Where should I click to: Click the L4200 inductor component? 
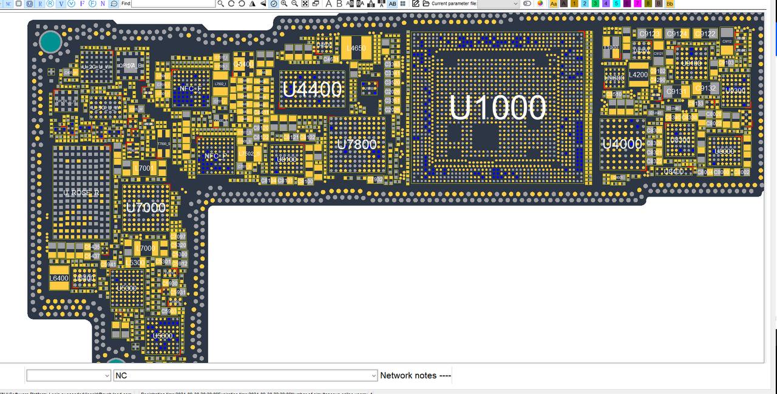pos(638,75)
